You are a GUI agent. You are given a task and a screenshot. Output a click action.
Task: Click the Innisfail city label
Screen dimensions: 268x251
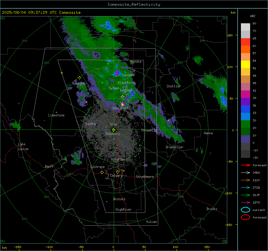tap(120, 108)
